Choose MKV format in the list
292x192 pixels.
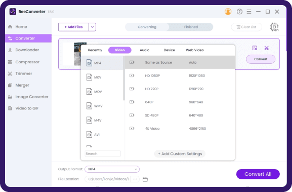(102, 77)
